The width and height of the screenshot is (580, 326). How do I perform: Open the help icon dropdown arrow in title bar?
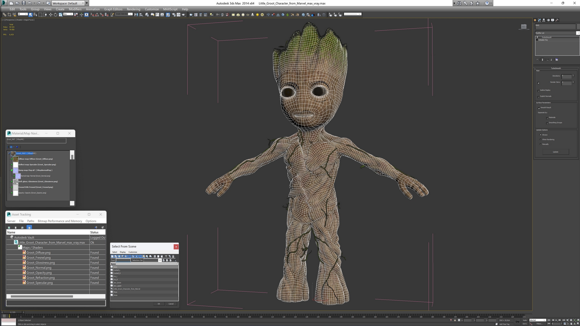[491, 3]
